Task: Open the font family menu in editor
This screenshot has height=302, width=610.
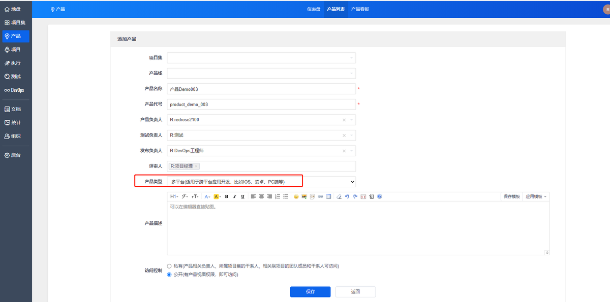Action: pos(185,196)
